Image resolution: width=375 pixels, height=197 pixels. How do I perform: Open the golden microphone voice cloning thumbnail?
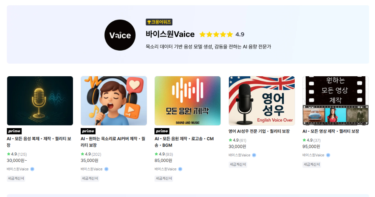click(x=40, y=101)
